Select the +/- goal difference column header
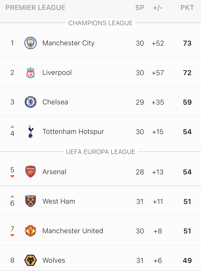The height and width of the screenshot is (271, 201). coord(158,8)
